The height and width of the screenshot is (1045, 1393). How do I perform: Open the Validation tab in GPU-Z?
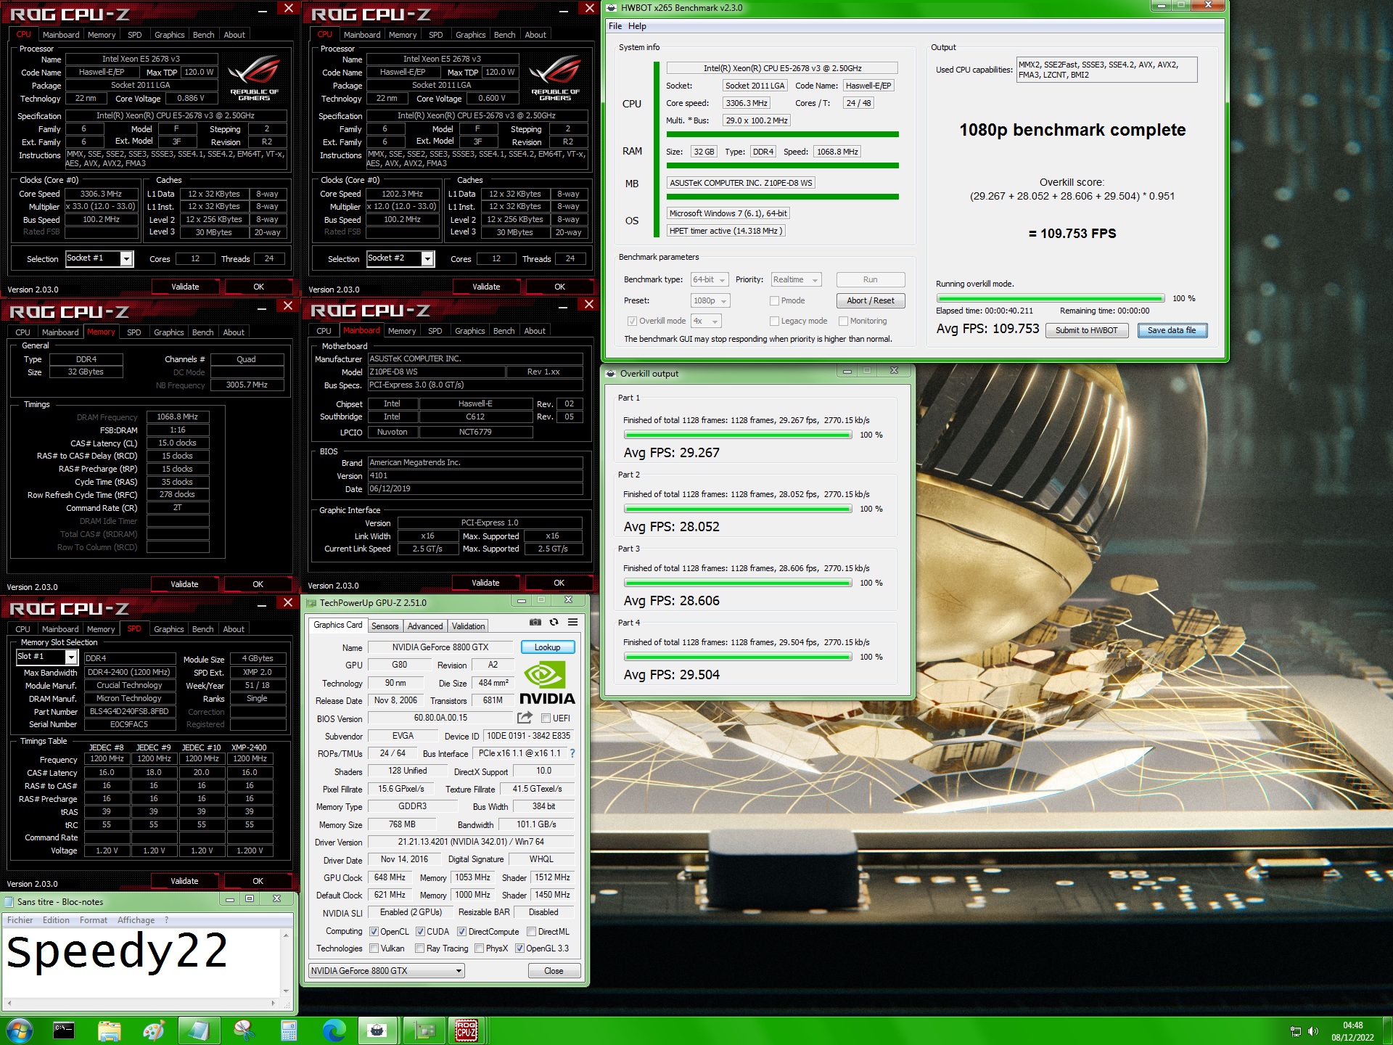click(468, 626)
